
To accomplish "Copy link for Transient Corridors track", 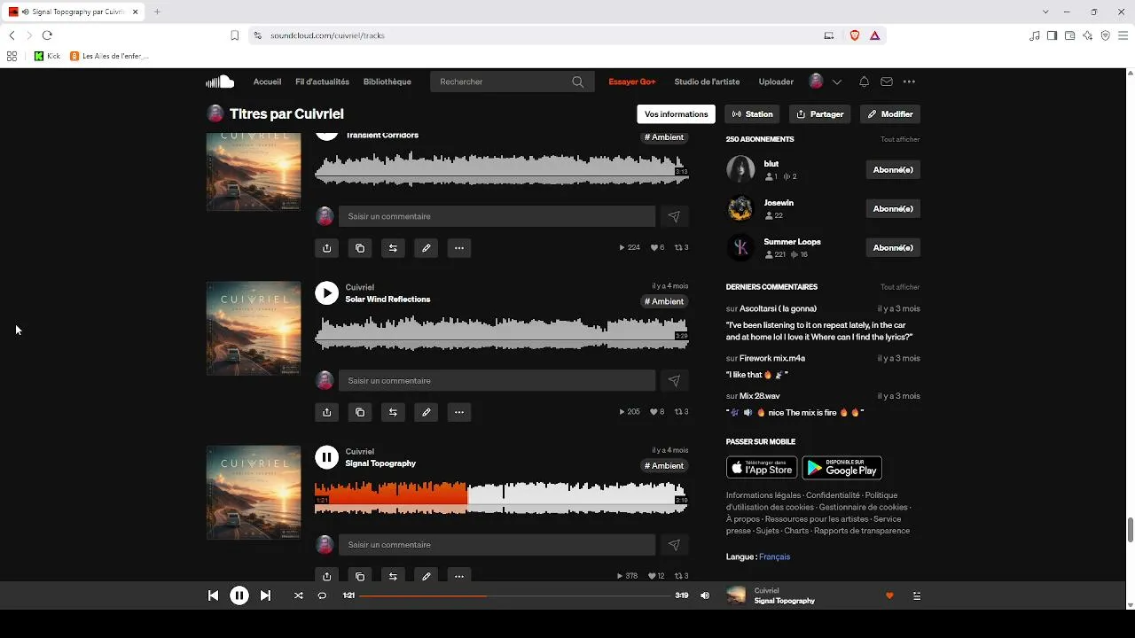I will coord(360,248).
